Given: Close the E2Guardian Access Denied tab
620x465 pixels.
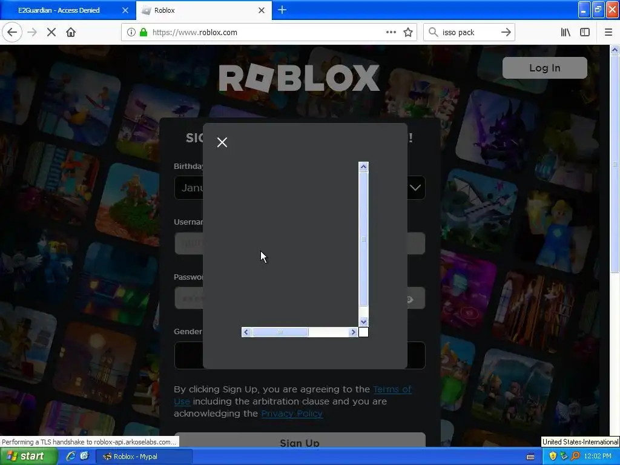Looking at the screenshot, I should click(125, 10).
